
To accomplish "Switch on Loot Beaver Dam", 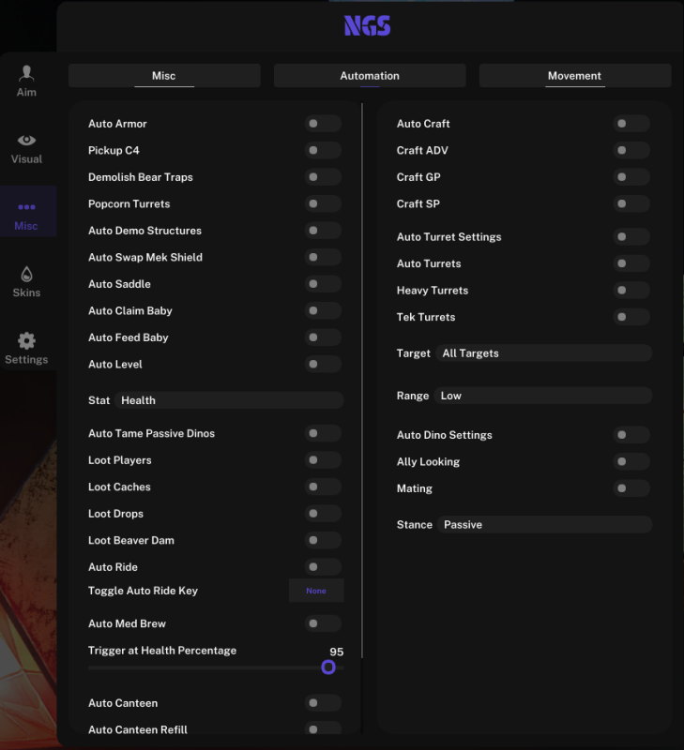I will (x=323, y=540).
